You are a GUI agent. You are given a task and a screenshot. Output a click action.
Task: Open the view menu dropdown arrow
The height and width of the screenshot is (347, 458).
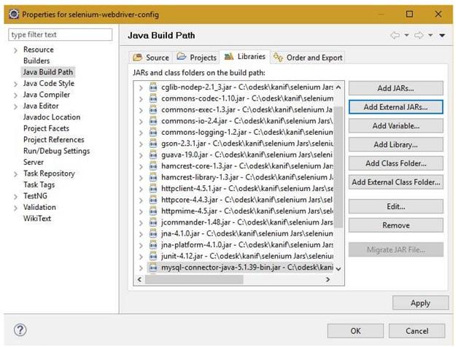point(442,35)
